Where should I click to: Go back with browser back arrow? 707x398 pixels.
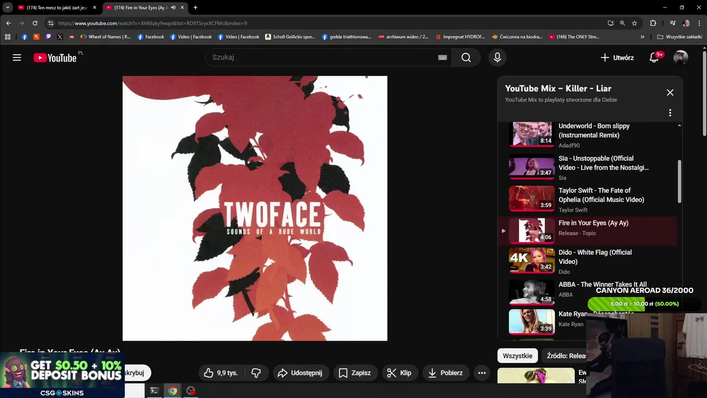click(x=8, y=23)
